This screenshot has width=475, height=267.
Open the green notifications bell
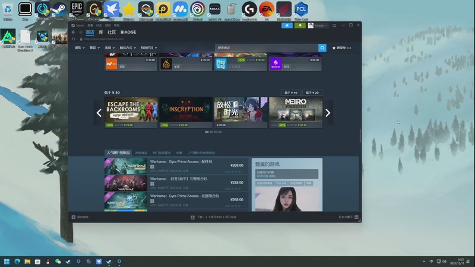tap(300, 26)
